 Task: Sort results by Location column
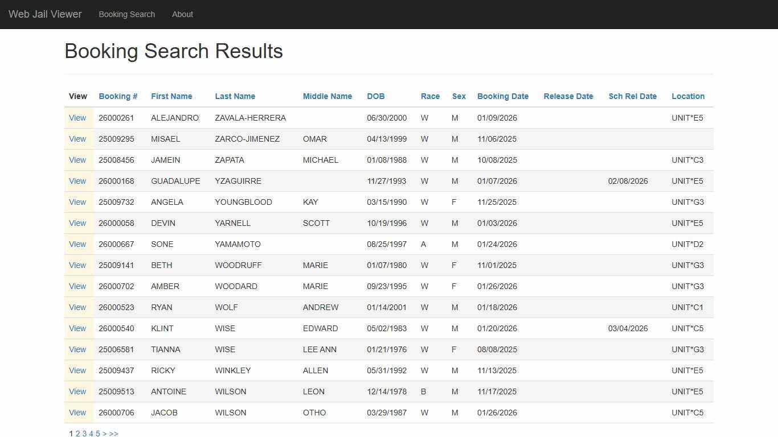pos(687,96)
